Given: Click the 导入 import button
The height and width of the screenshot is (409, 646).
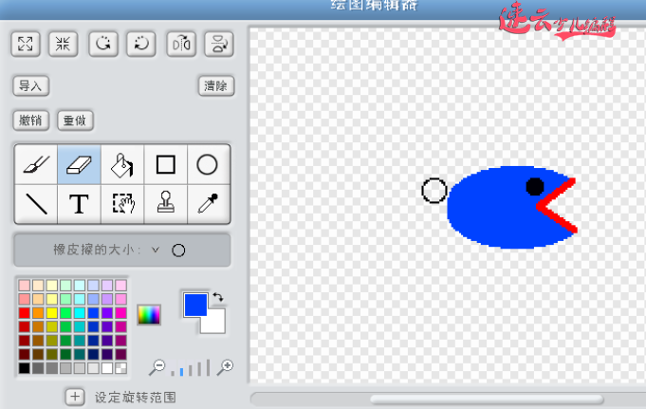Looking at the screenshot, I should pos(31,85).
